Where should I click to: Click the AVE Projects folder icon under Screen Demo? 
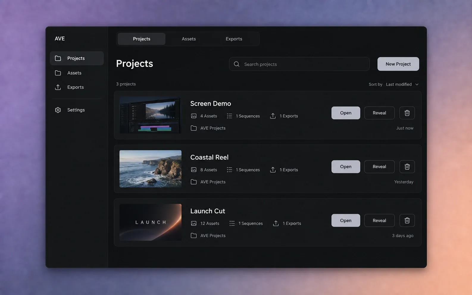click(x=194, y=128)
